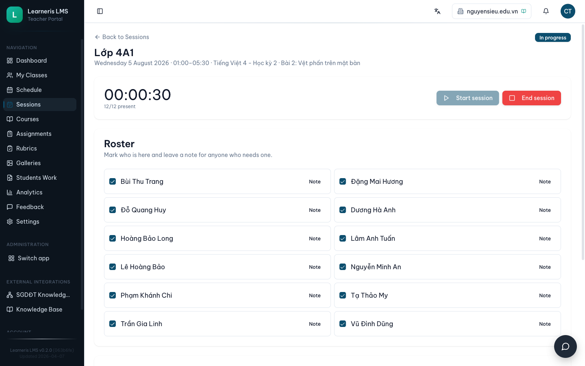Mark Phạm Khánh Chi absent
The image size is (585, 366).
(x=113, y=295)
